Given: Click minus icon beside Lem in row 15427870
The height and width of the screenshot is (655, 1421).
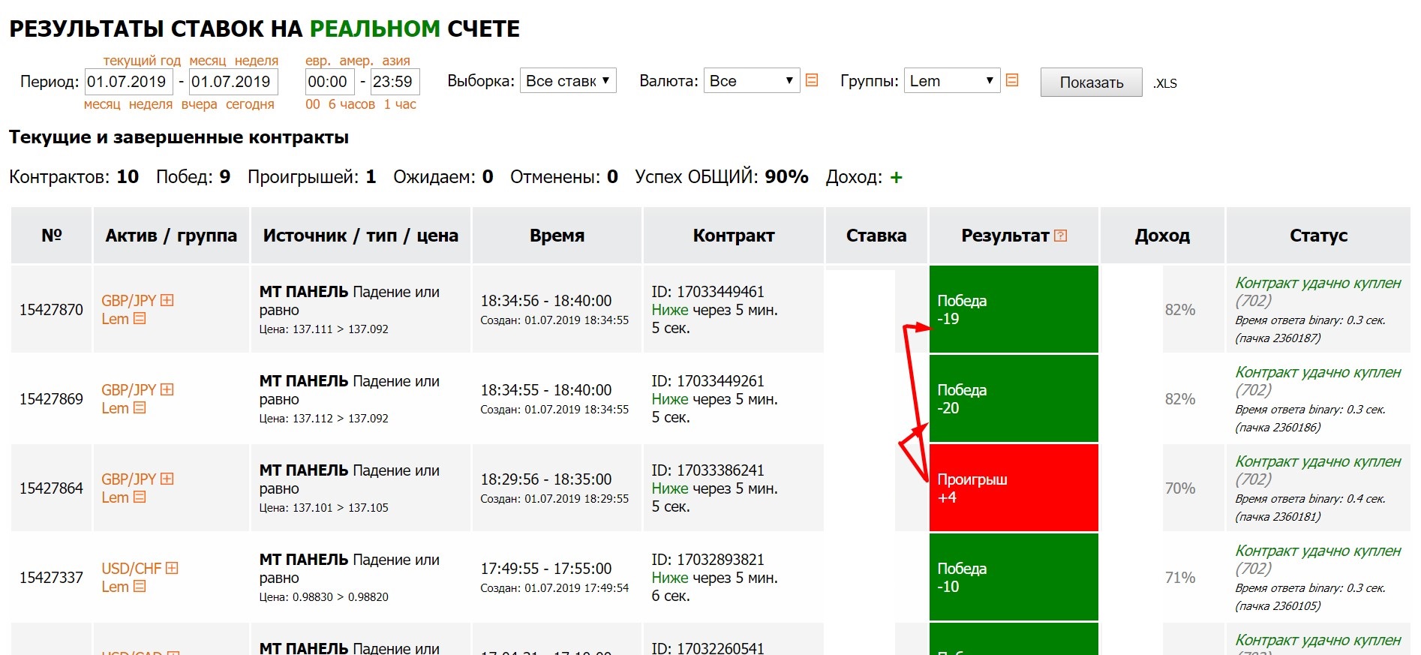Looking at the screenshot, I should 140,319.
